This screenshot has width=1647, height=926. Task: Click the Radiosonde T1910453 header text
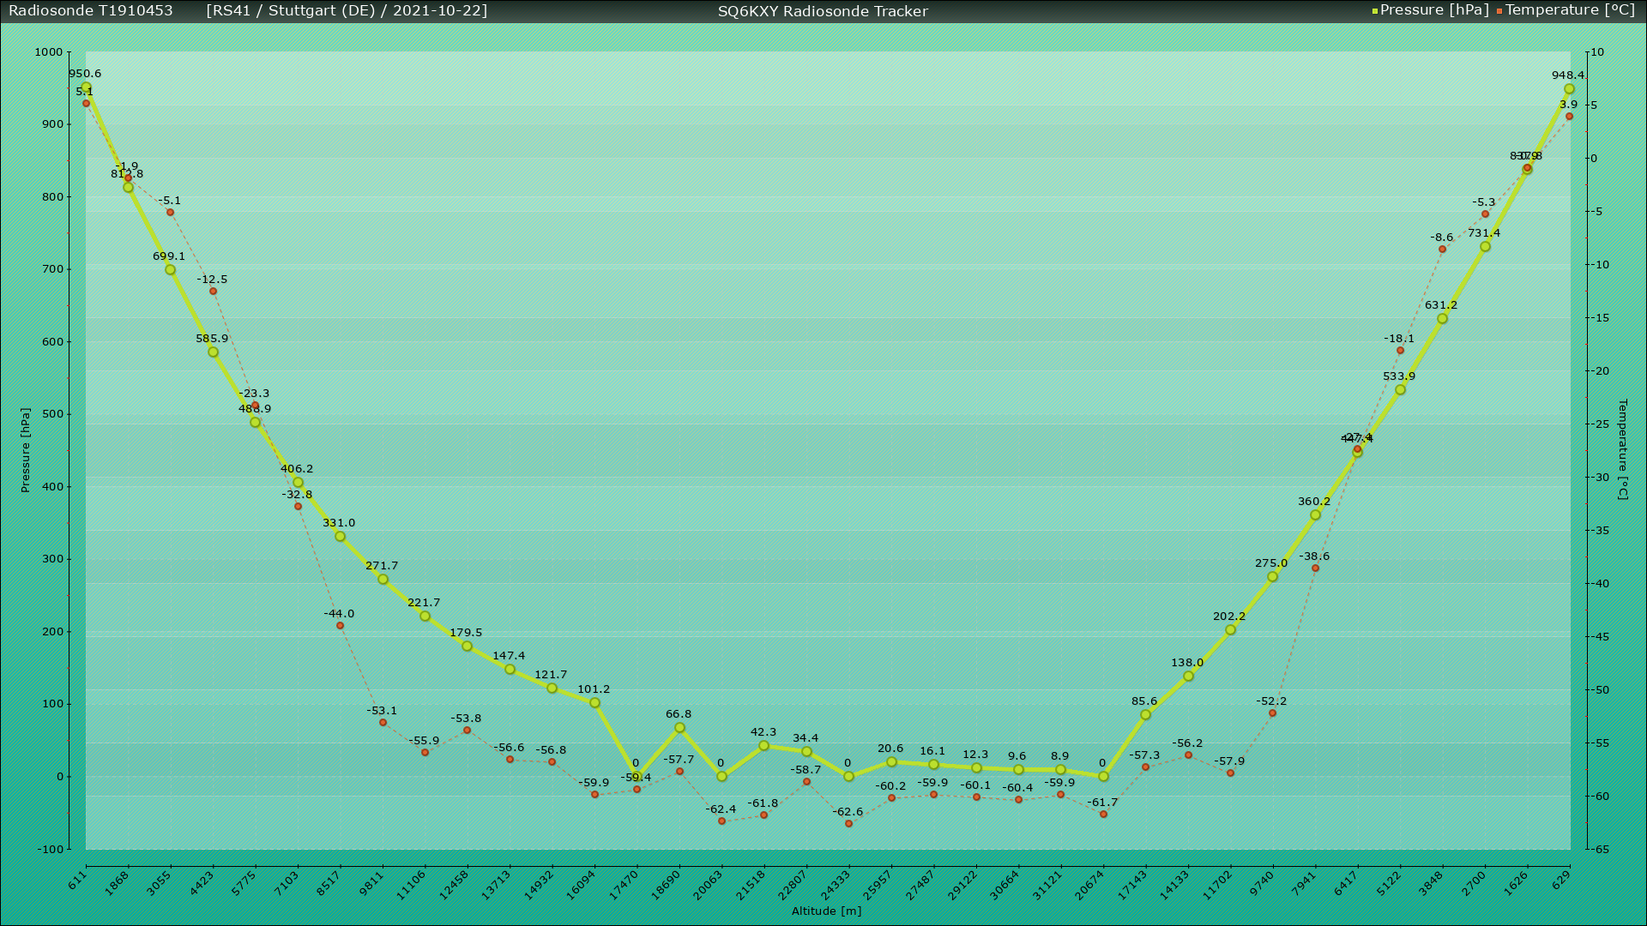click(x=91, y=11)
